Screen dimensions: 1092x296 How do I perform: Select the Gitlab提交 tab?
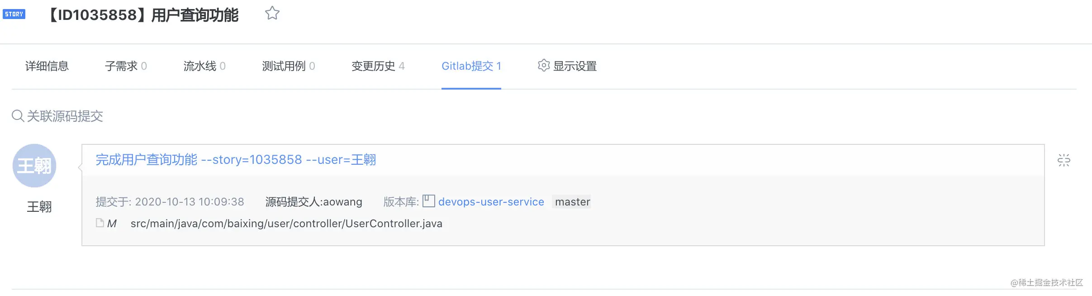coord(471,66)
